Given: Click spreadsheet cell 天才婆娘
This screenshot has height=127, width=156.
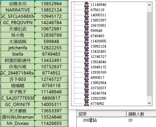Looking at the screenshot, I should pos(18,111).
